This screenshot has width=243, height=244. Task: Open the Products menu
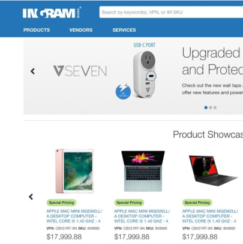coord(37,30)
